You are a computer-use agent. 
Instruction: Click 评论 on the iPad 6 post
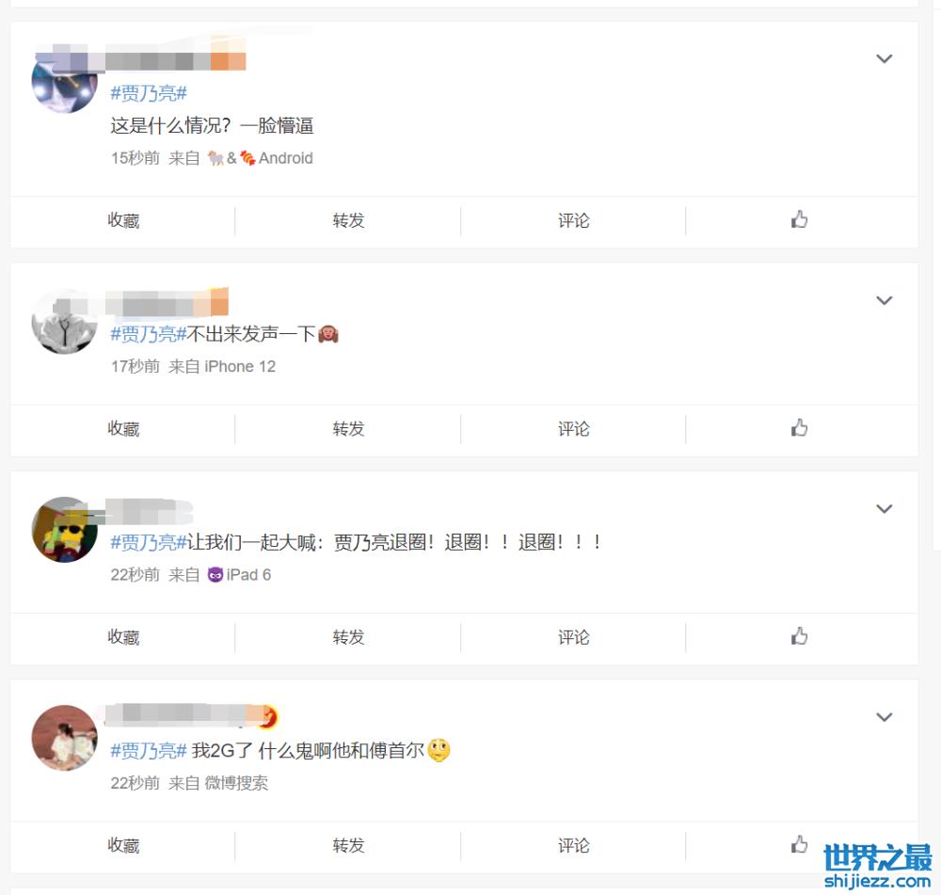tap(573, 637)
